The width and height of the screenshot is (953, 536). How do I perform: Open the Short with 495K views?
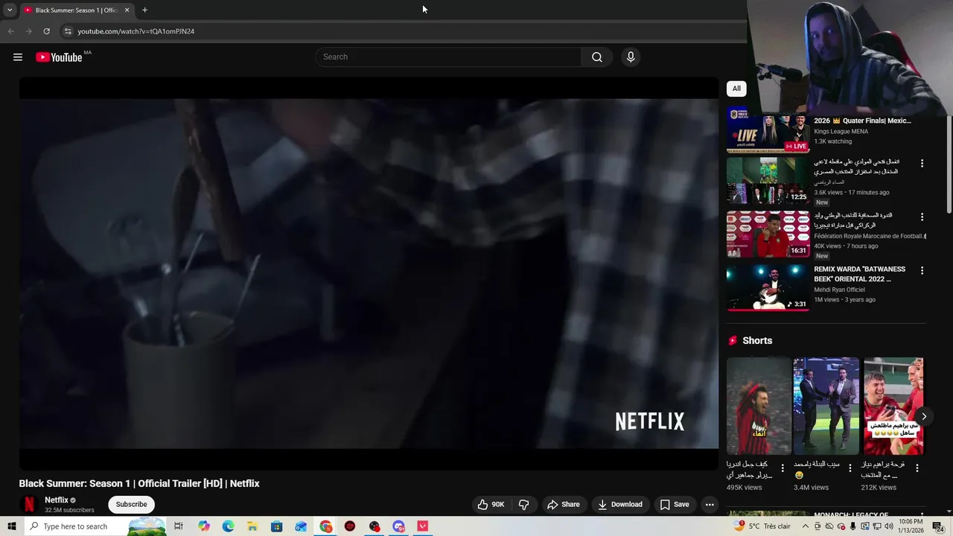(759, 406)
